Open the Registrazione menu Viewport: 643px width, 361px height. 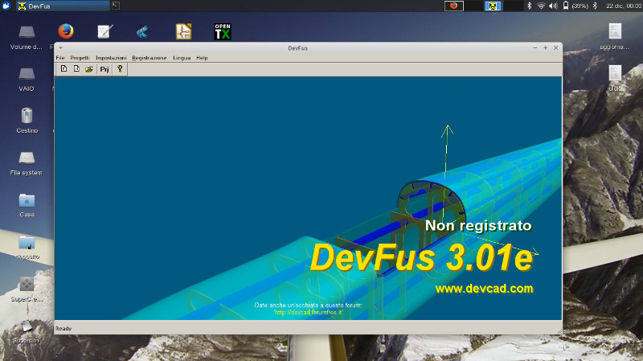[149, 58]
